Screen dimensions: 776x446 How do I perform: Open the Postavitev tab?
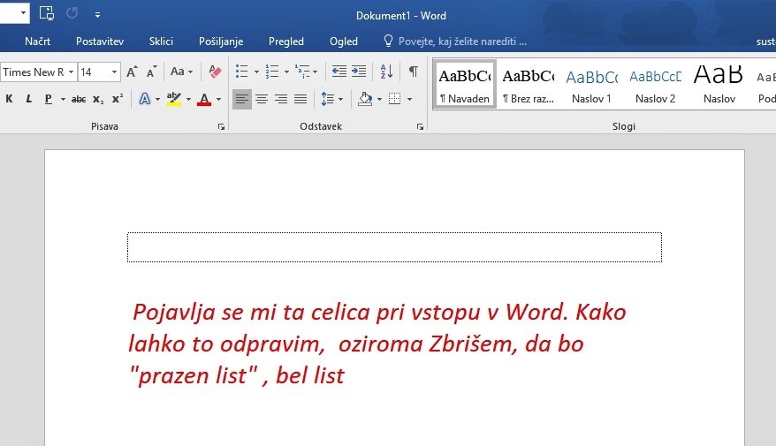tap(100, 42)
